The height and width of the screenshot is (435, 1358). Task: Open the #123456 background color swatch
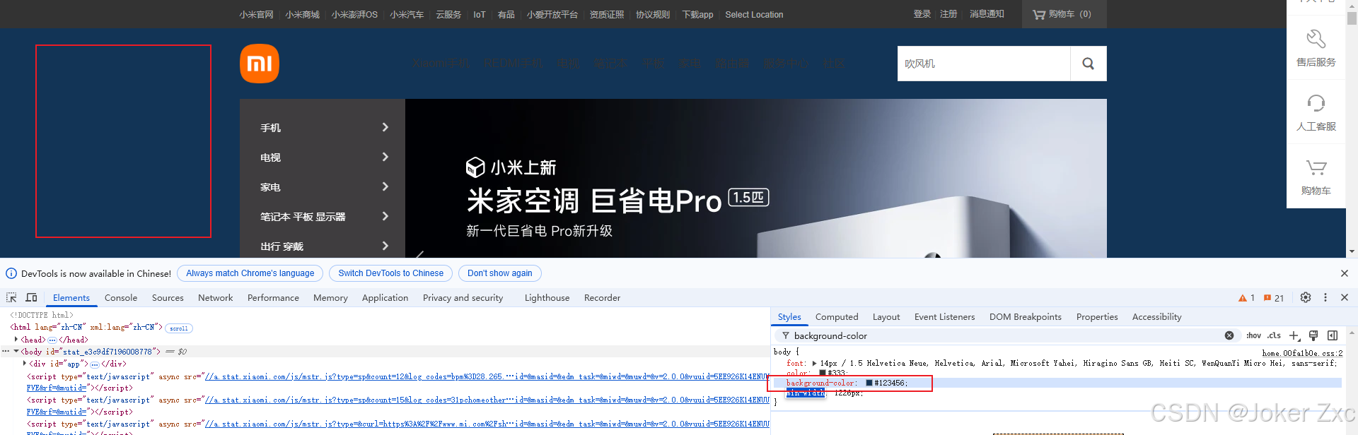[869, 383]
